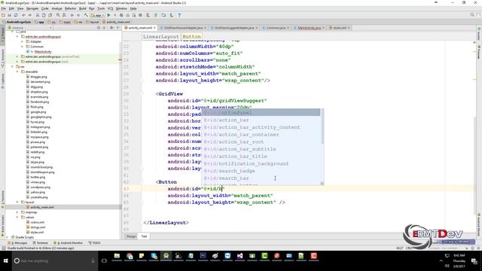The width and height of the screenshot is (482, 271).
Task: Select @id/action_bar_subtitle suggestion
Action: pyautogui.click(x=261, y=149)
